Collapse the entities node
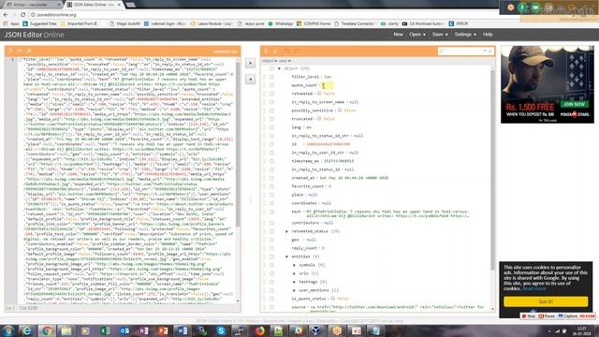Image resolution: width=599 pixels, height=337 pixels. pyautogui.click(x=287, y=256)
